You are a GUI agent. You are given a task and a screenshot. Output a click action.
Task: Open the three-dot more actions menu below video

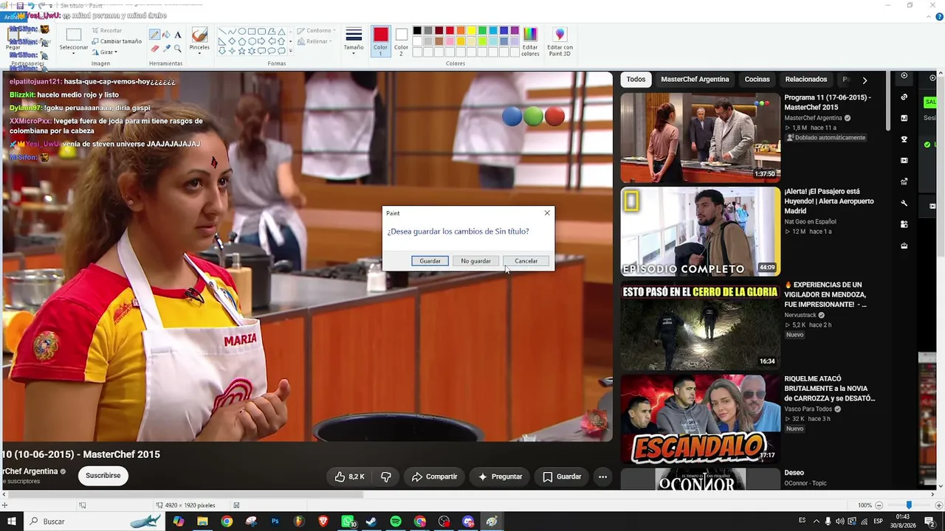602,476
